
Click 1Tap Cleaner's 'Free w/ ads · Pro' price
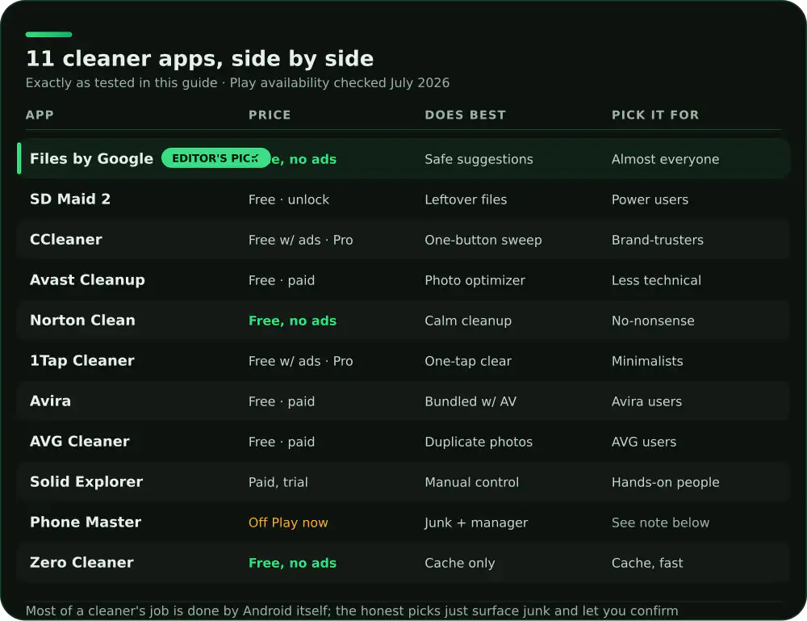pos(300,361)
